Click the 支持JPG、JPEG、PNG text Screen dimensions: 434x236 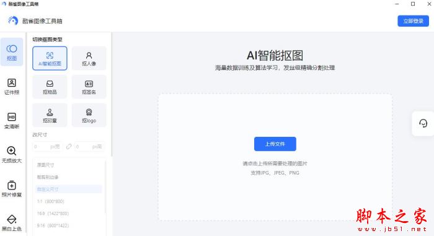coord(275,173)
